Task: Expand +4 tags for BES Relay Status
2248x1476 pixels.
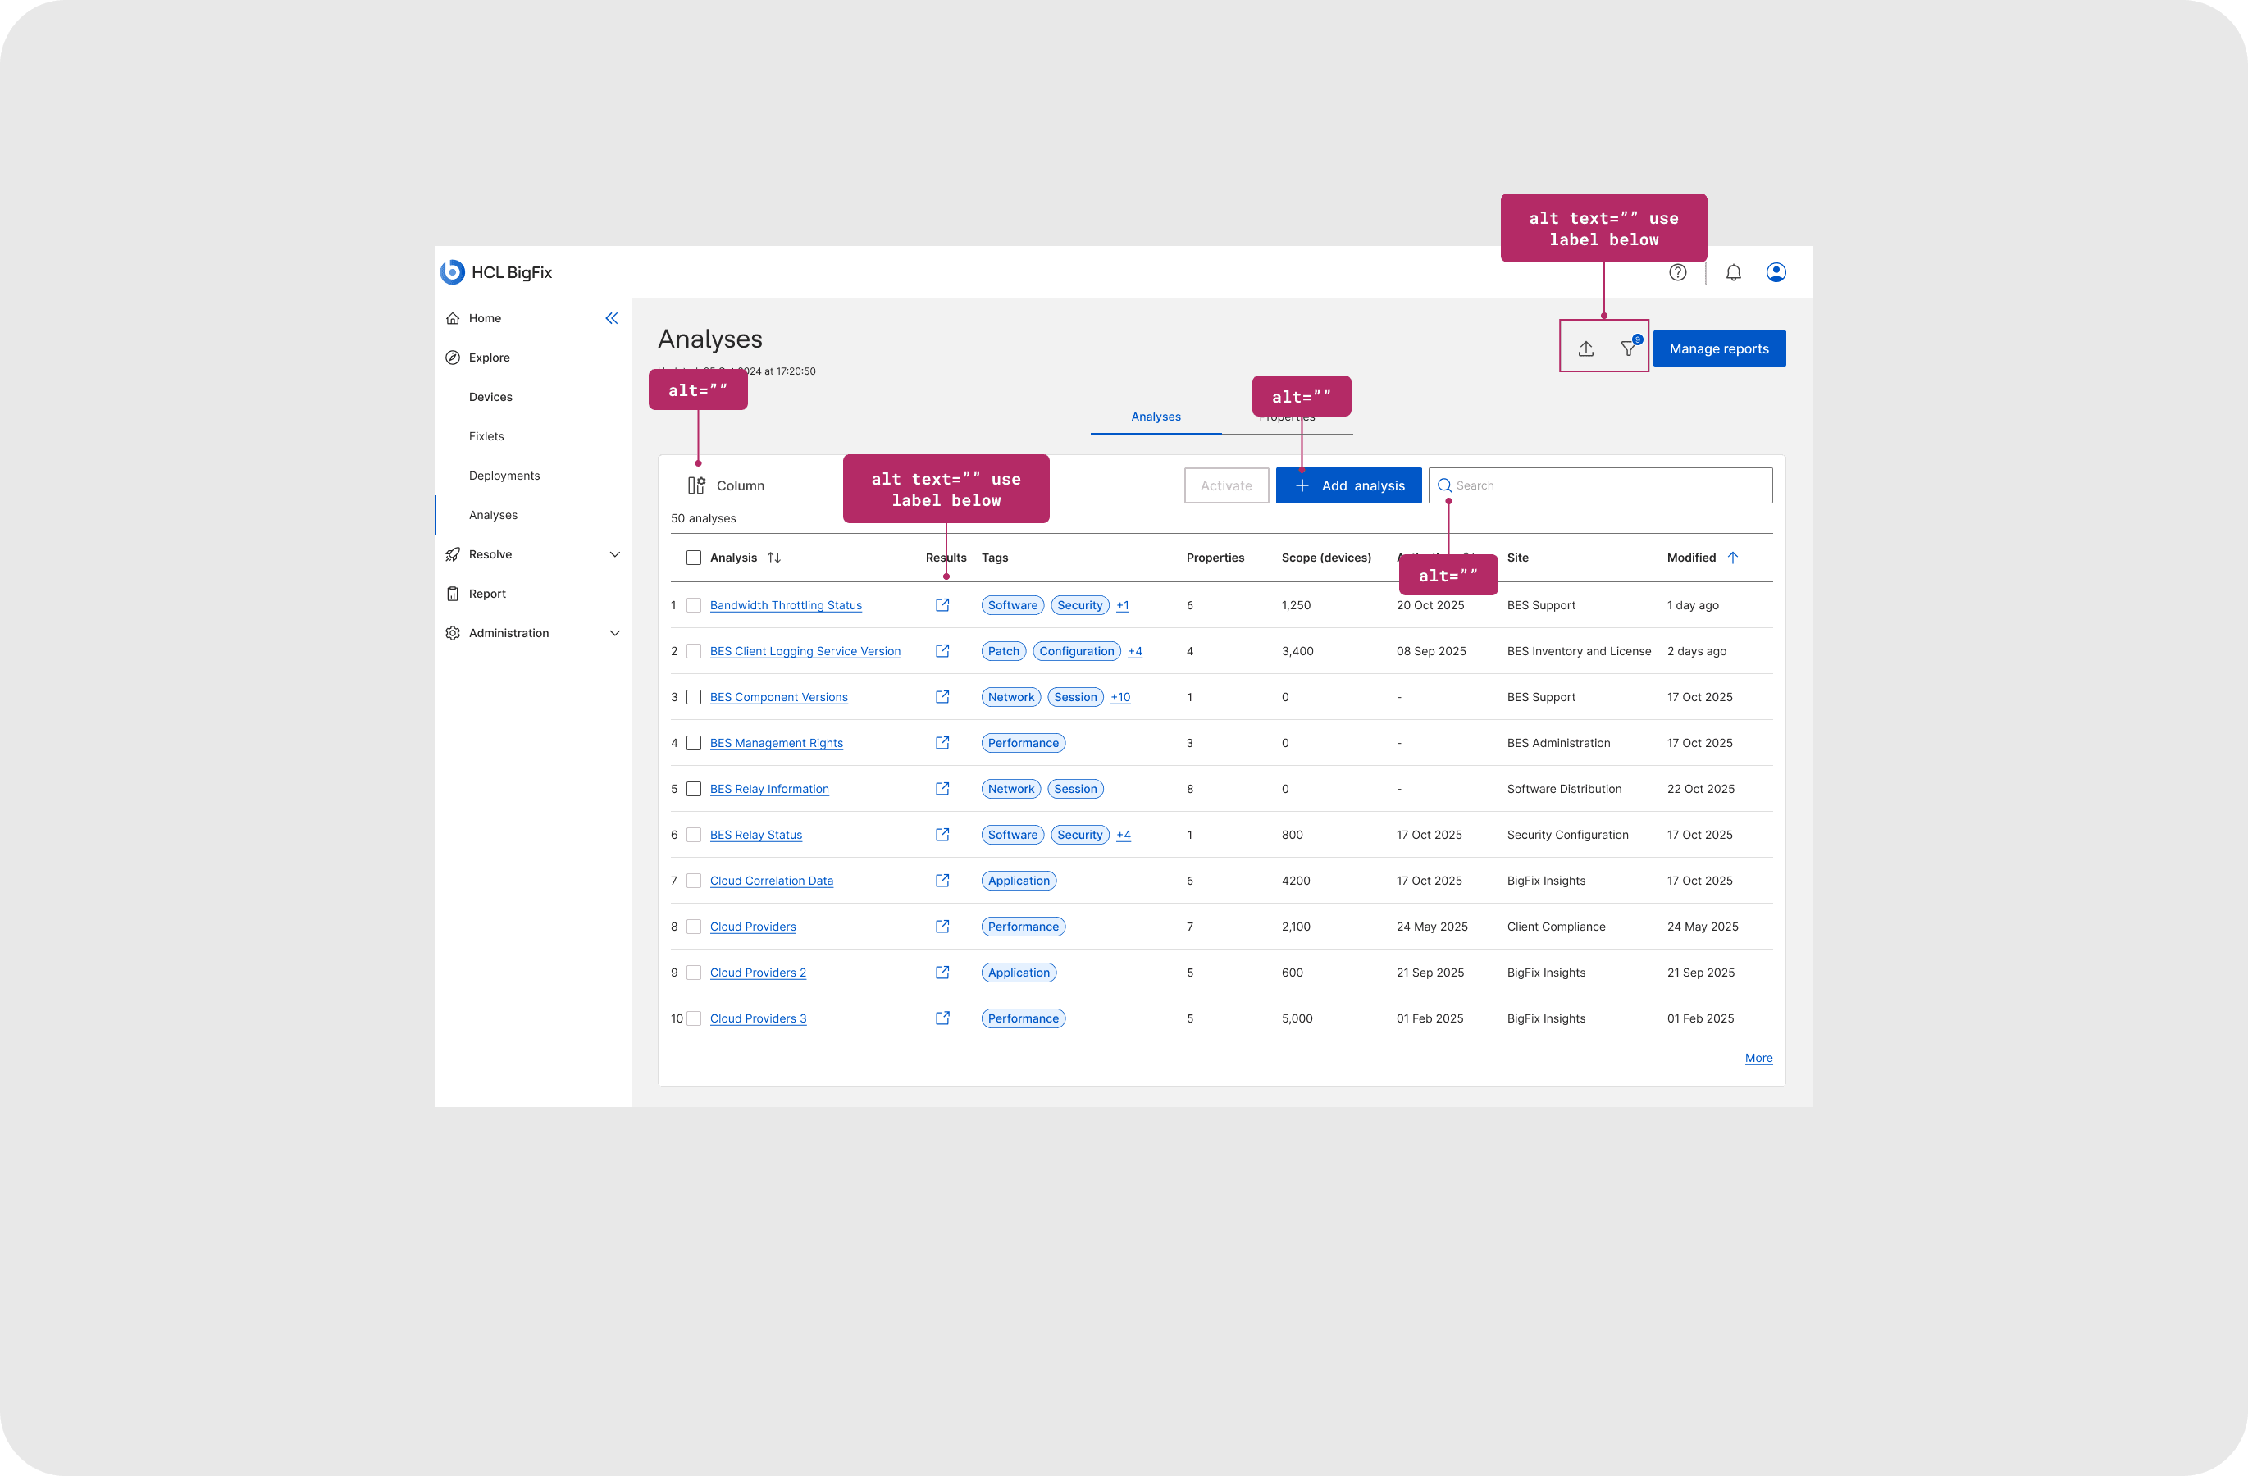Action: tap(1123, 835)
